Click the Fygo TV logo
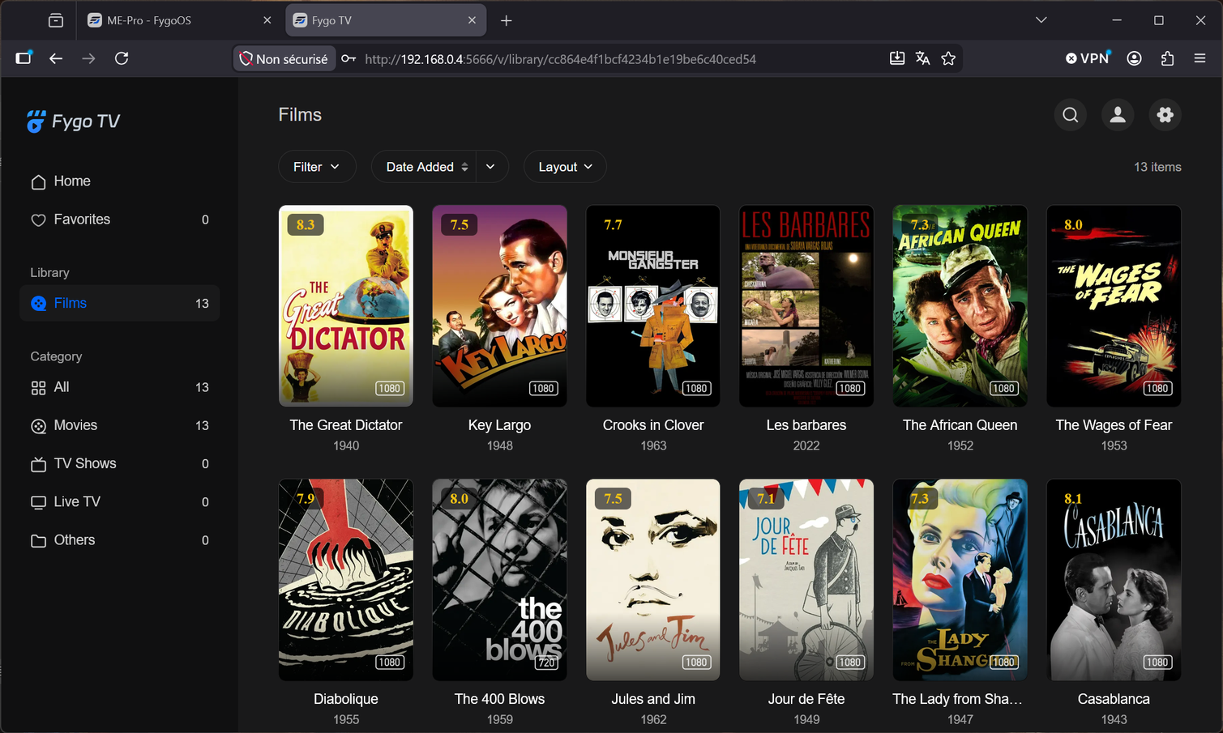Viewport: 1223px width, 733px height. 73,121
